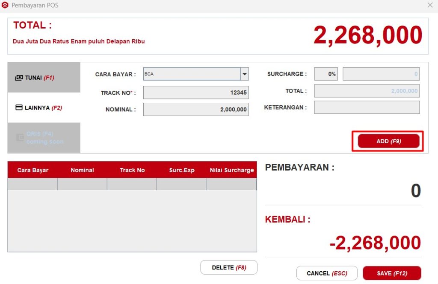Image resolution: width=438 pixels, height=284 pixels.
Task: Click the SURCHARGE amount field
Action: click(381, 74)
